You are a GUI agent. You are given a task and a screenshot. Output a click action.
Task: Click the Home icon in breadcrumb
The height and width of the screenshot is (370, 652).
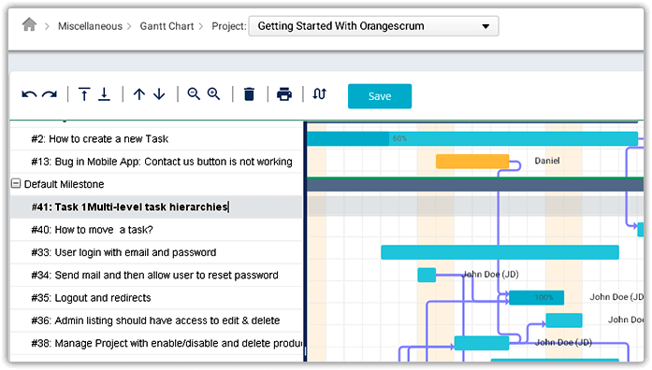tap(29, 25)
